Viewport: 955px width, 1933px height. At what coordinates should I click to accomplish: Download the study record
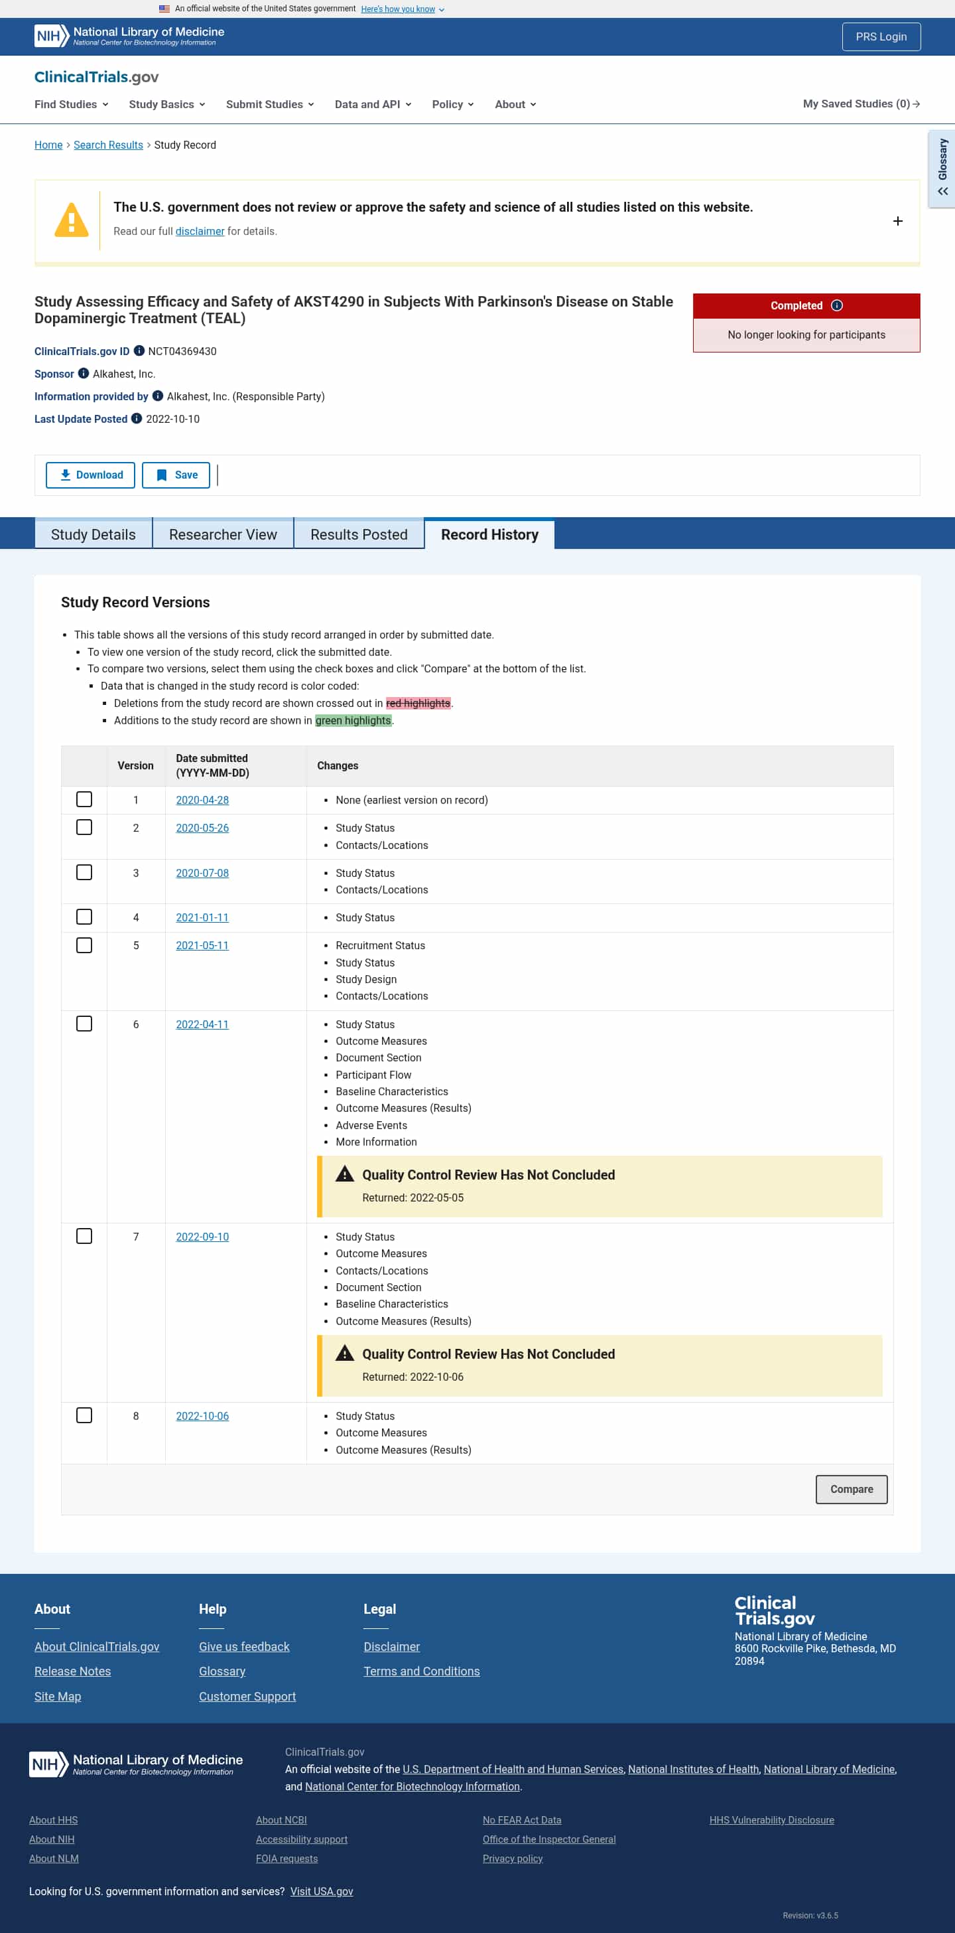(x=91, y=475)
